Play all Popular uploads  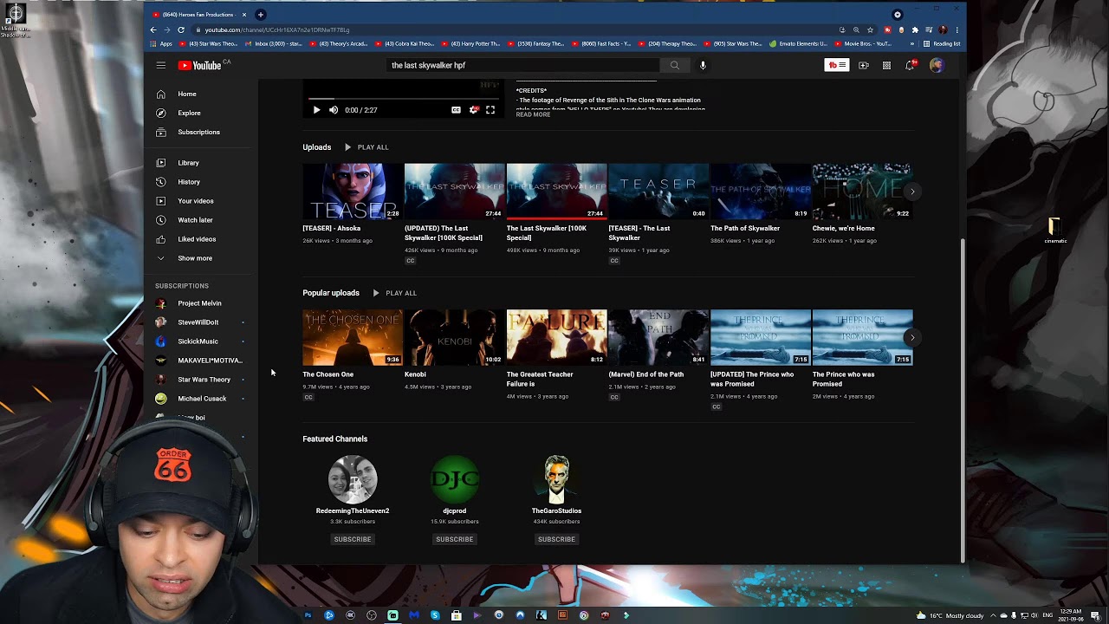pyautogui.click(x=394, y=293)
